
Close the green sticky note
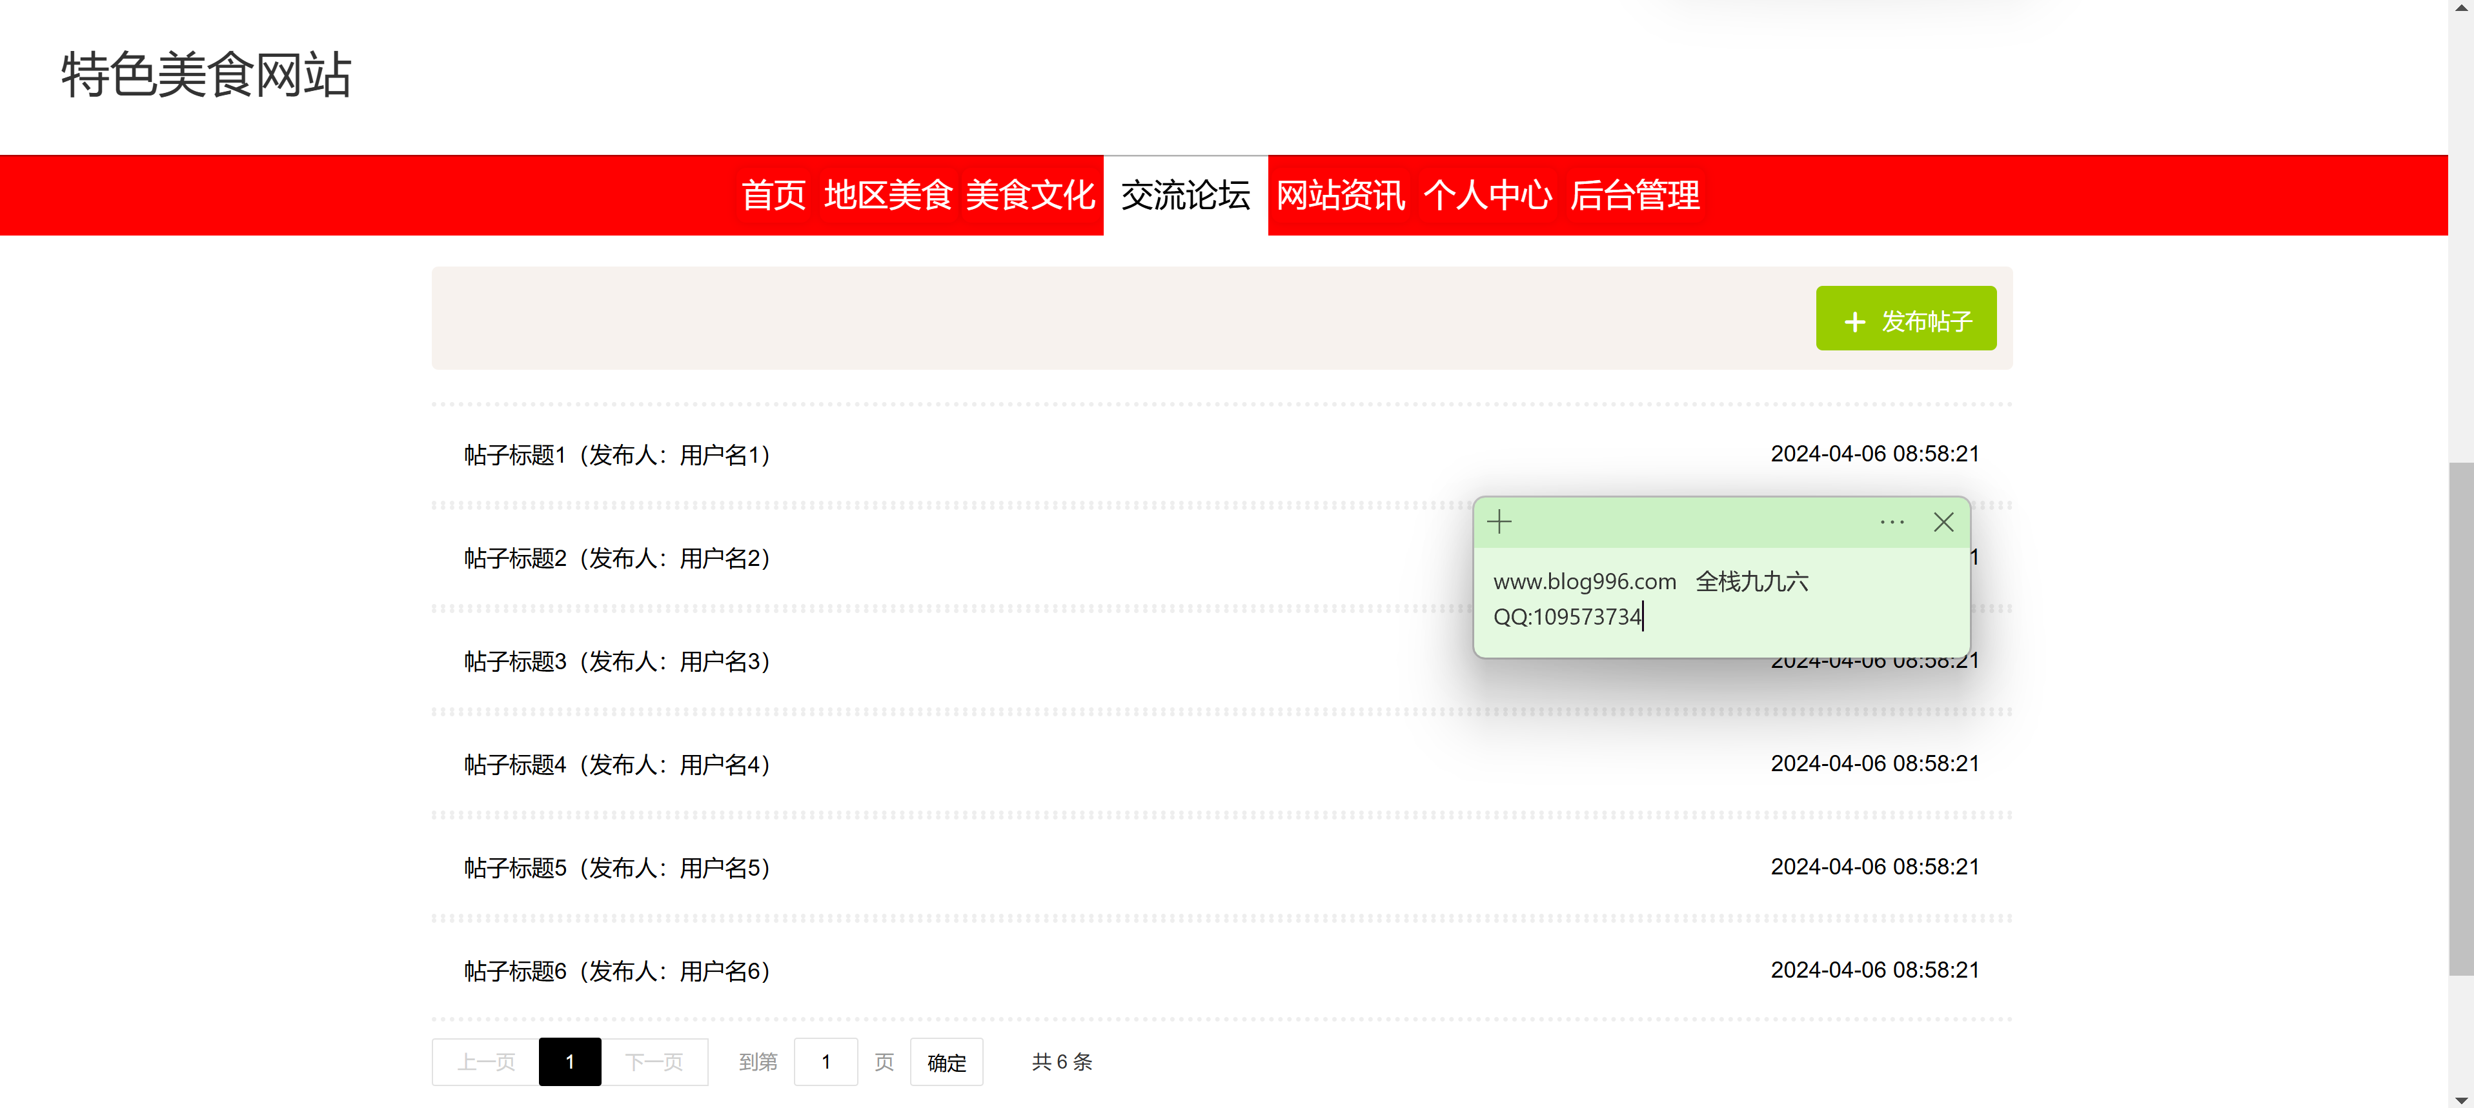pyautogui.click(x=1943, y=522)
